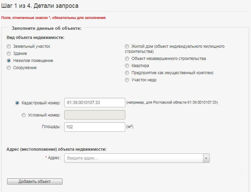The height and width of the screenshot is (192, 251).
Task: Enable the Кадастровый номер radio button
Action: (x=17, y=103)
